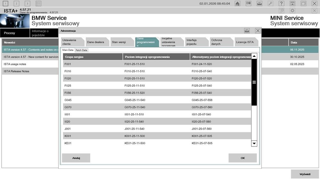Close the Administracja dialog

258,31
